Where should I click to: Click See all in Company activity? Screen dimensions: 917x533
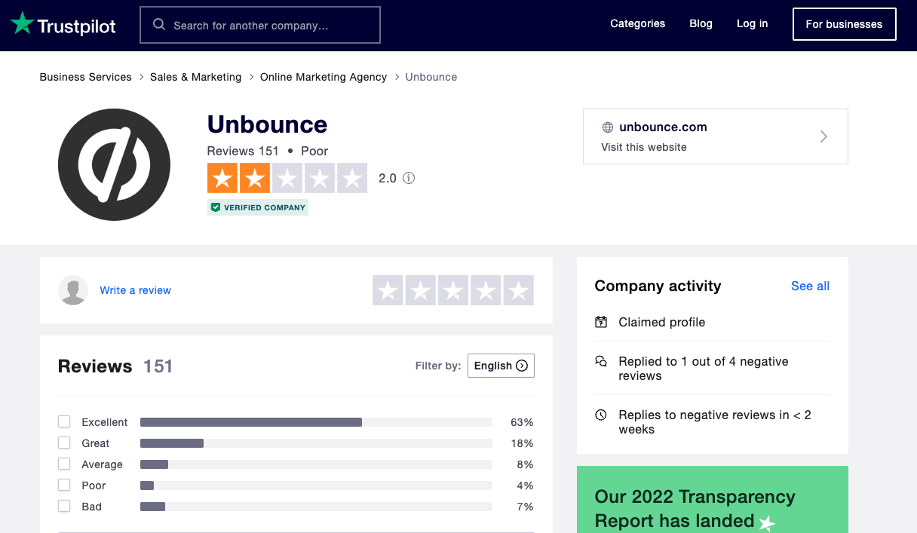click(x=811, y=286)
